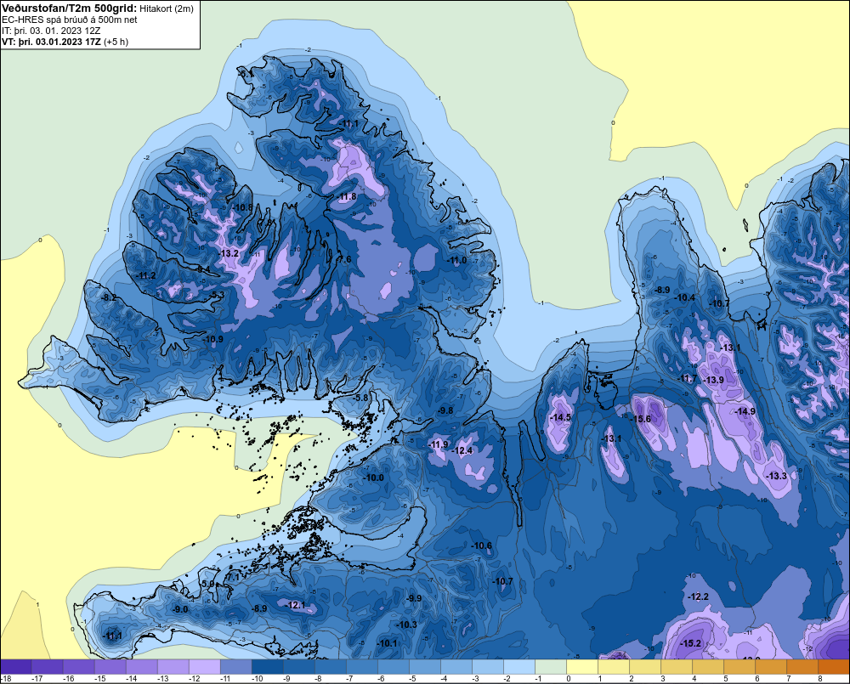Click the -9.4 temperature label
The height and width of the screenshot is (684, 850).
point(203,269)
